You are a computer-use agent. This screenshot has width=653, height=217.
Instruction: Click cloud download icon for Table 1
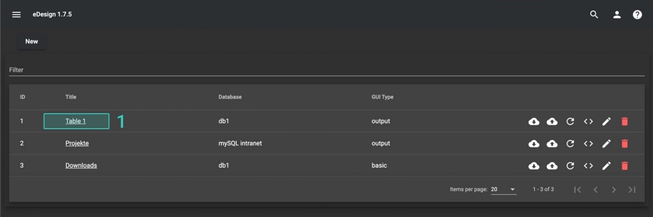534,122
